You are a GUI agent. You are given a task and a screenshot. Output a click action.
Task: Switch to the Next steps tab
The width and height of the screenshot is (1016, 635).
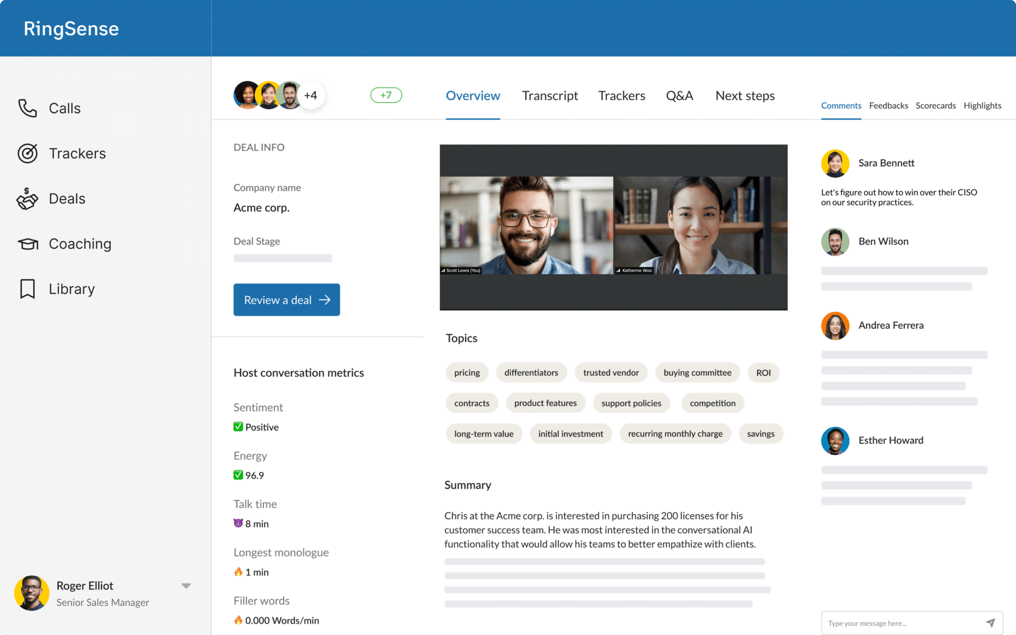tap(743, 95)
